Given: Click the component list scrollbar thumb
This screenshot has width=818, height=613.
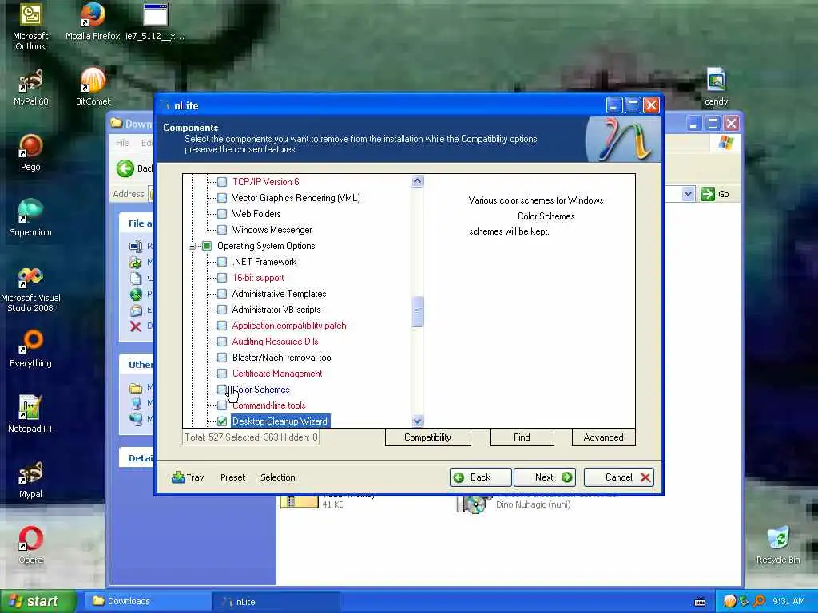Looking at the screenshot, I should [417, 311].
